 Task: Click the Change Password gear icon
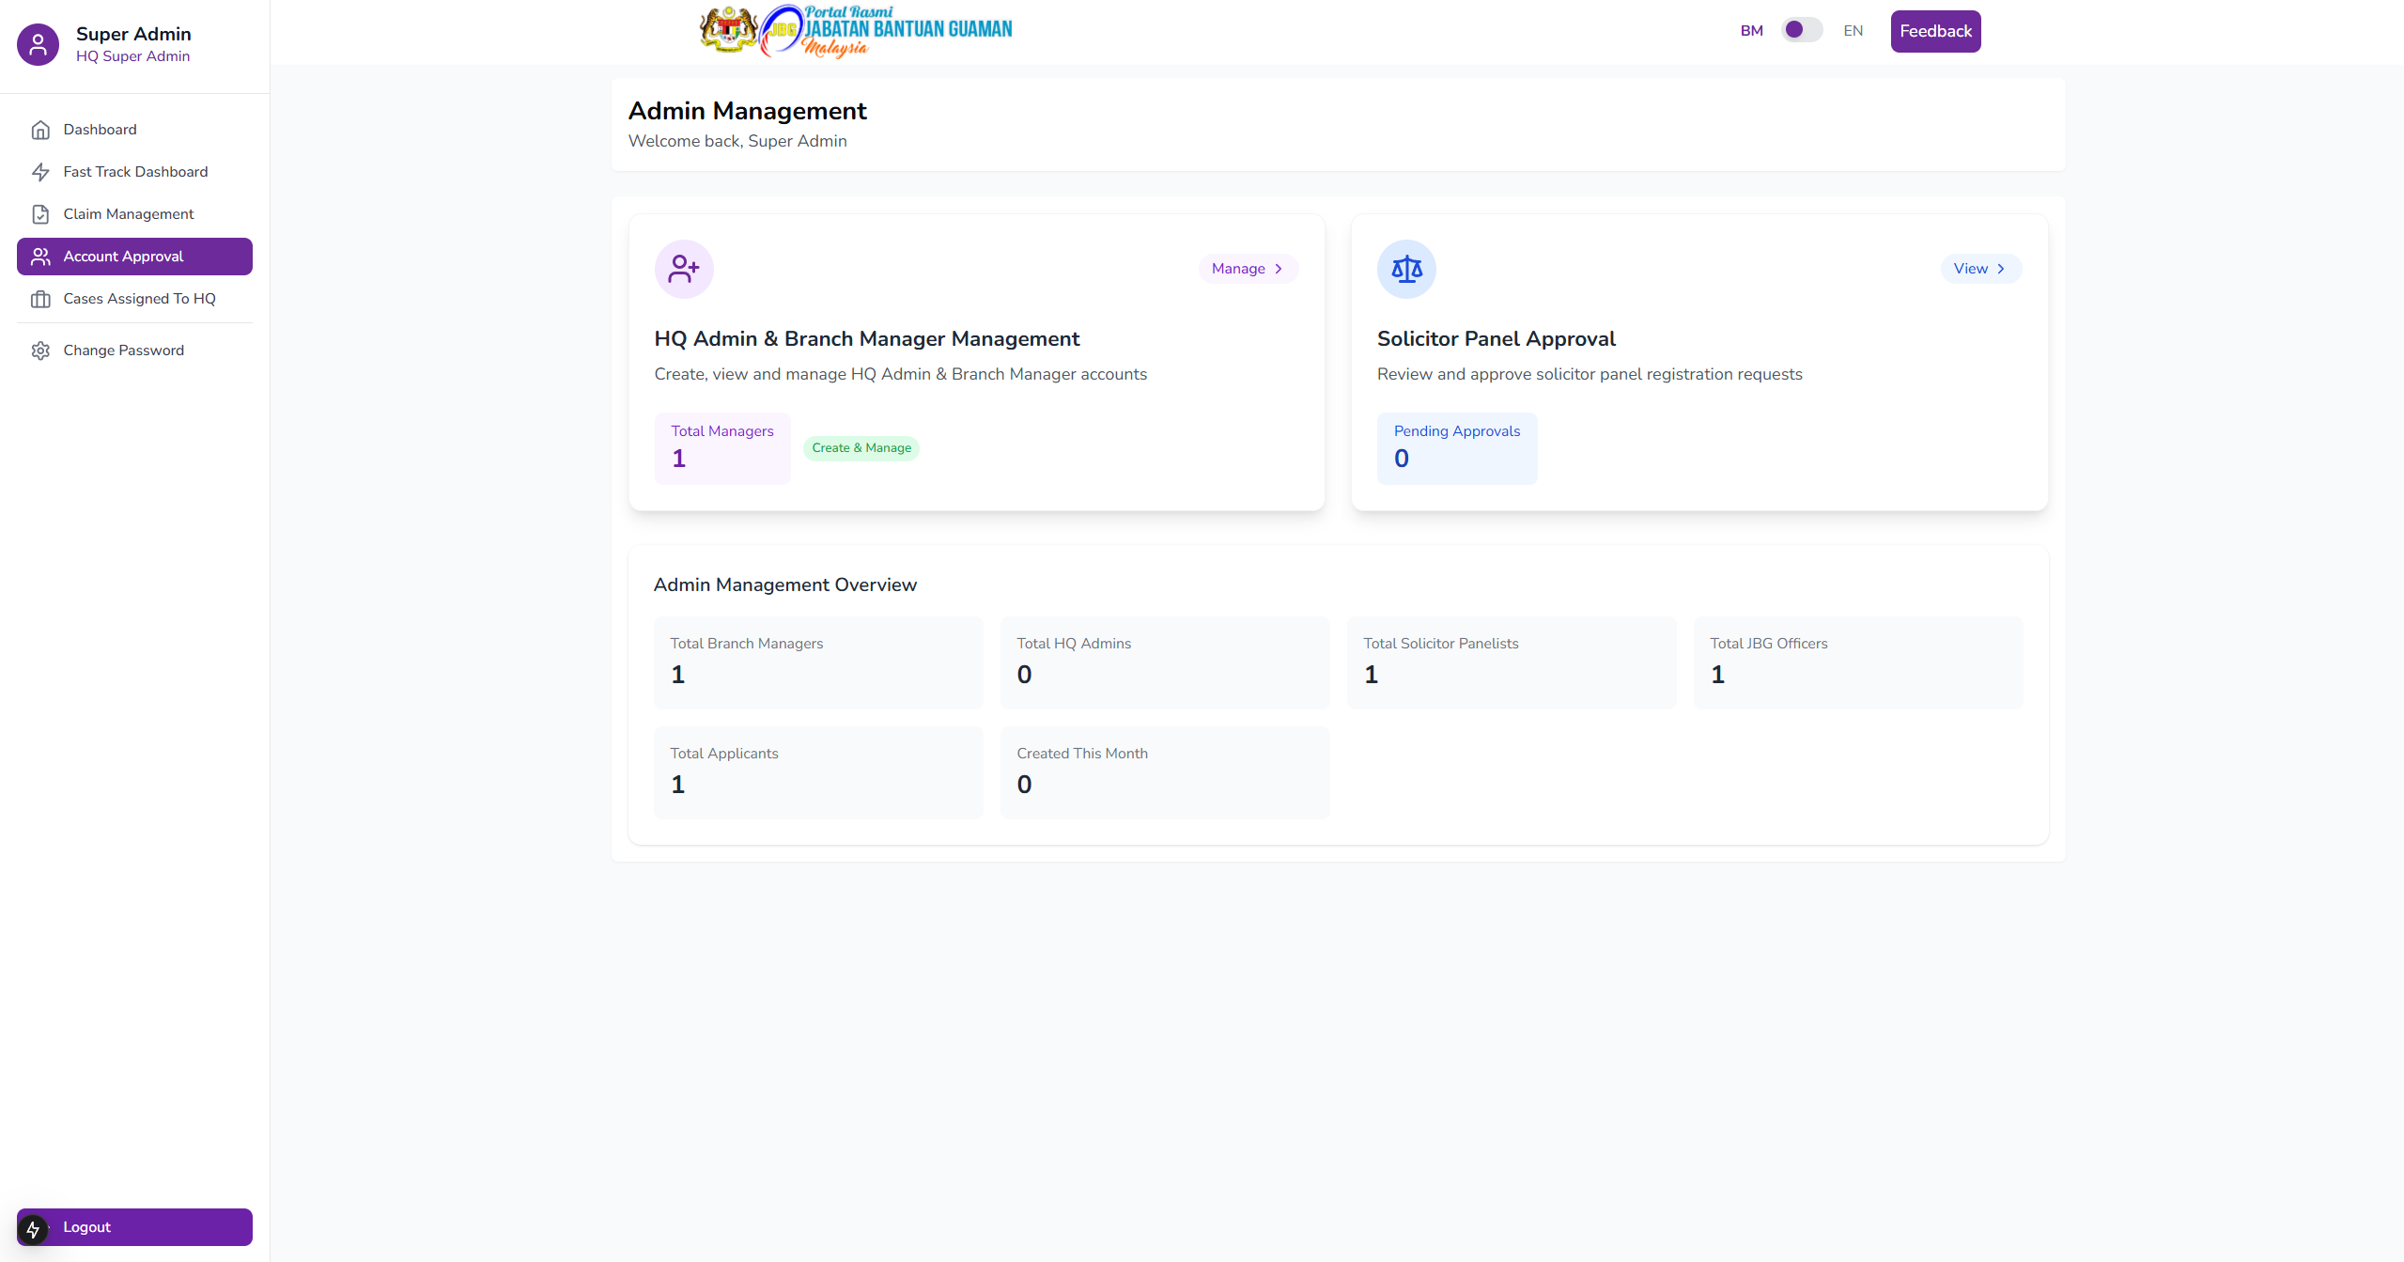(x=40, y=351)
